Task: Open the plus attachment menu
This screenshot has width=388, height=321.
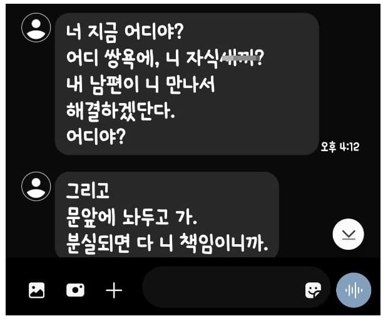Action: click(x=114, y=290)
